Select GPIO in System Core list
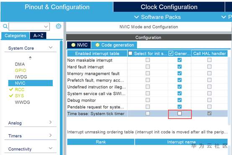The image size is (232, 155). tap(21, 71)
